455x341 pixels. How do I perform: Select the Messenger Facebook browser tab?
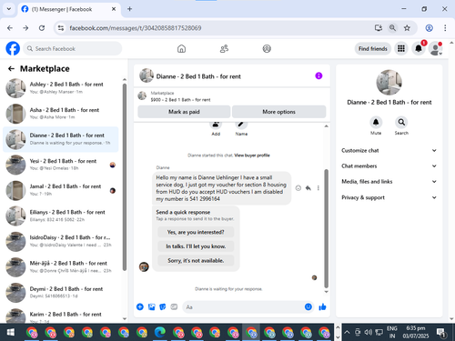tap(69, 9)
